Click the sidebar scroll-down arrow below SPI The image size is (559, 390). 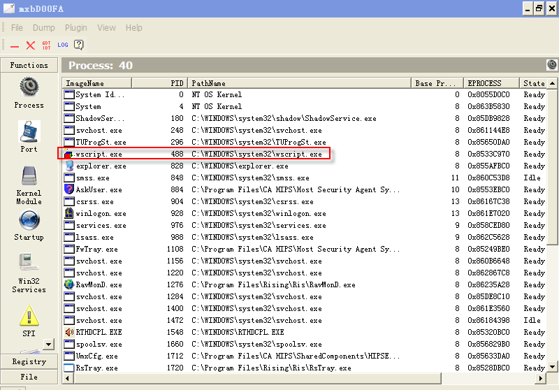tap(48, 344)
